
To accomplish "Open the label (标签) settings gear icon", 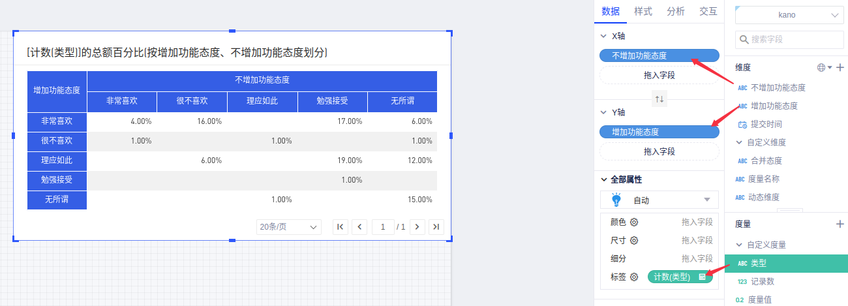I will coord(634,277).
